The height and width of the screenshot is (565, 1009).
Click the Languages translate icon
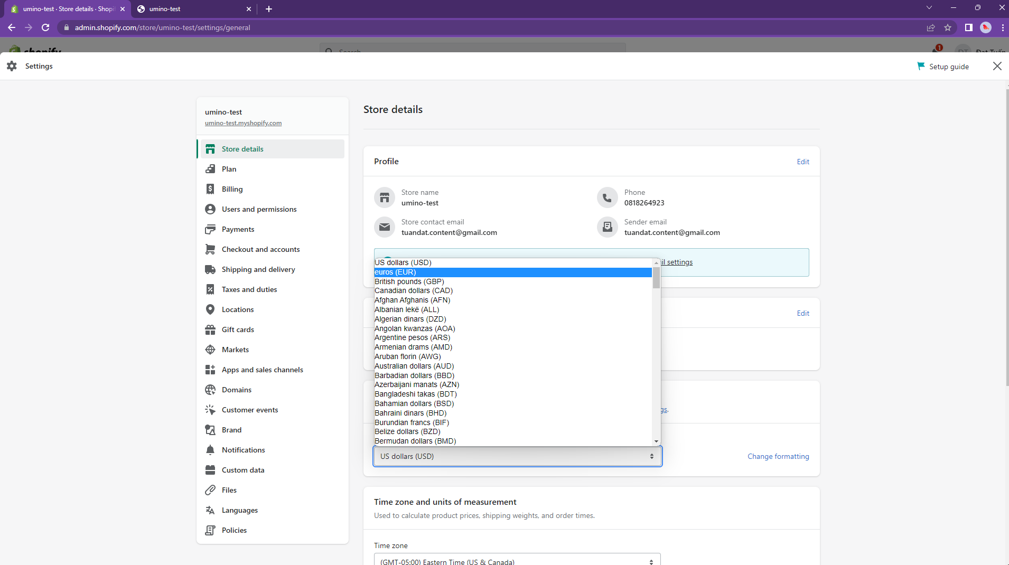[x=210, y=510]
